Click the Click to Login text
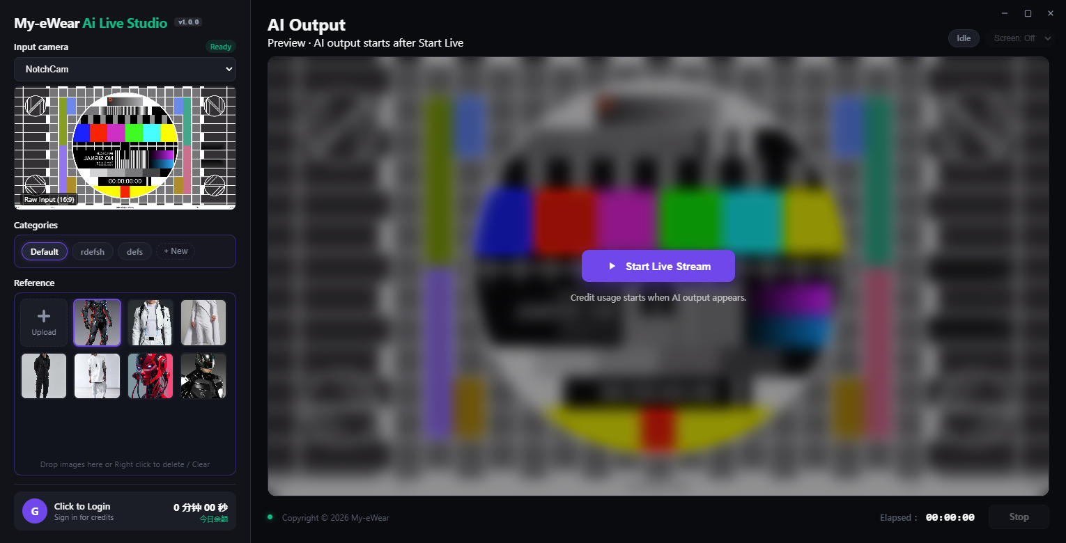The width and height of the screenshot is (1066, 543). coord(82,506)
